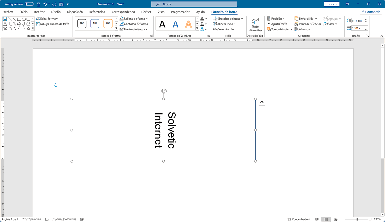Open the Editar forma dropdown

47,19
